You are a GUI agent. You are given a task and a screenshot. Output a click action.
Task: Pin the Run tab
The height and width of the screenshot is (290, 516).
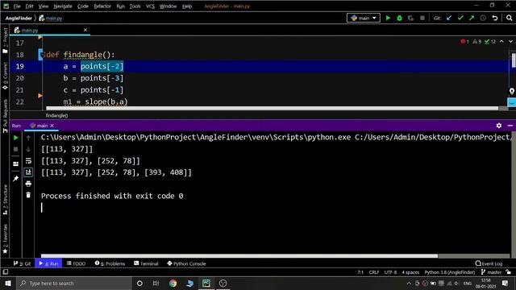(x=15, y=179)
